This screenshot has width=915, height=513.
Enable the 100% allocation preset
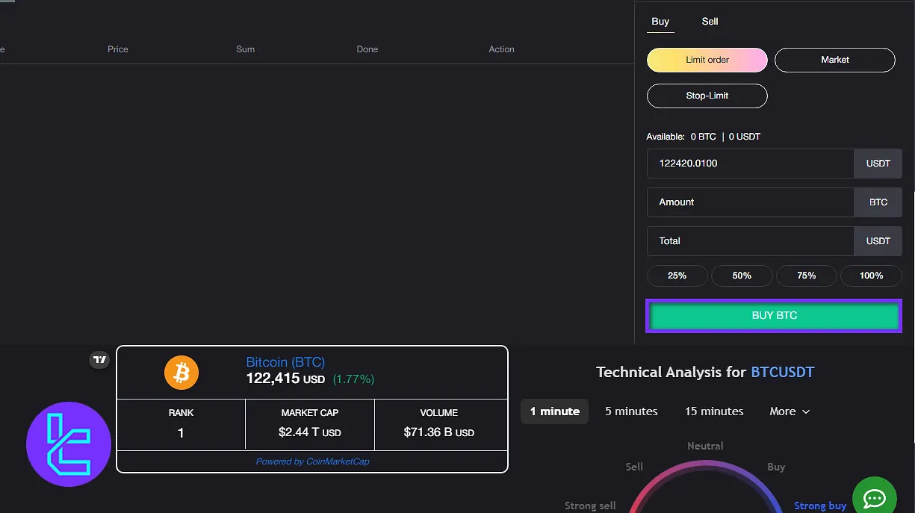(871, 276)
